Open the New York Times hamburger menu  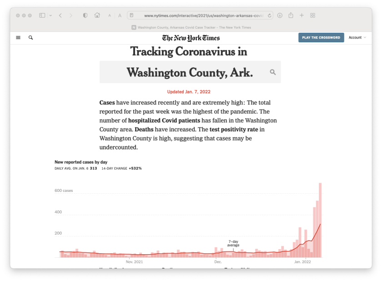click(x=18, y=37)
